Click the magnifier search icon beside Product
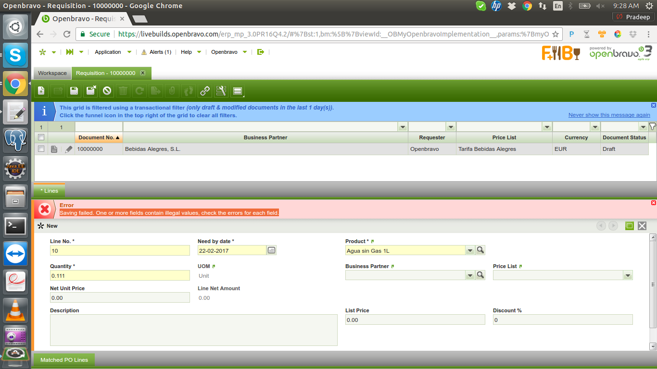Viewport: 657px width, 369px height. (x=480, y=250)
